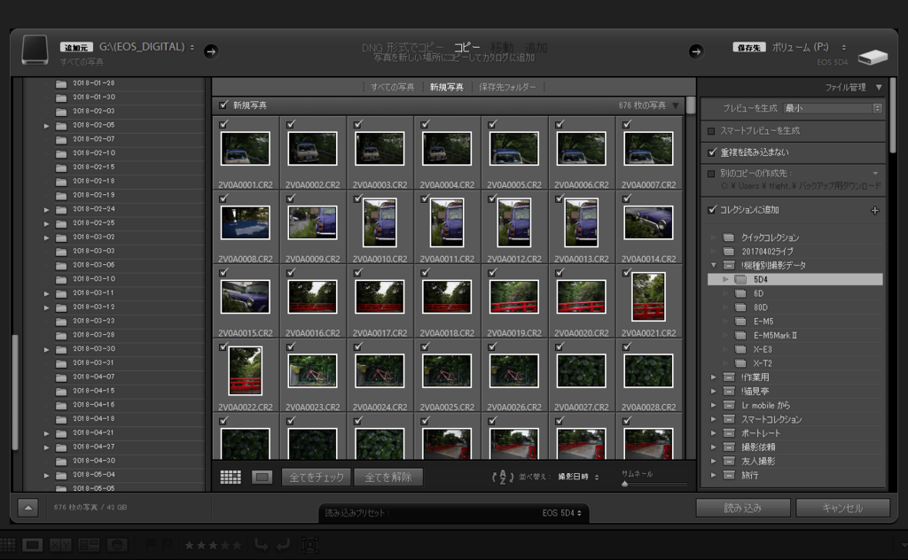Collapse the !機種別撮影データ collection set
This screenshot has height=560, width=908.
714,266
